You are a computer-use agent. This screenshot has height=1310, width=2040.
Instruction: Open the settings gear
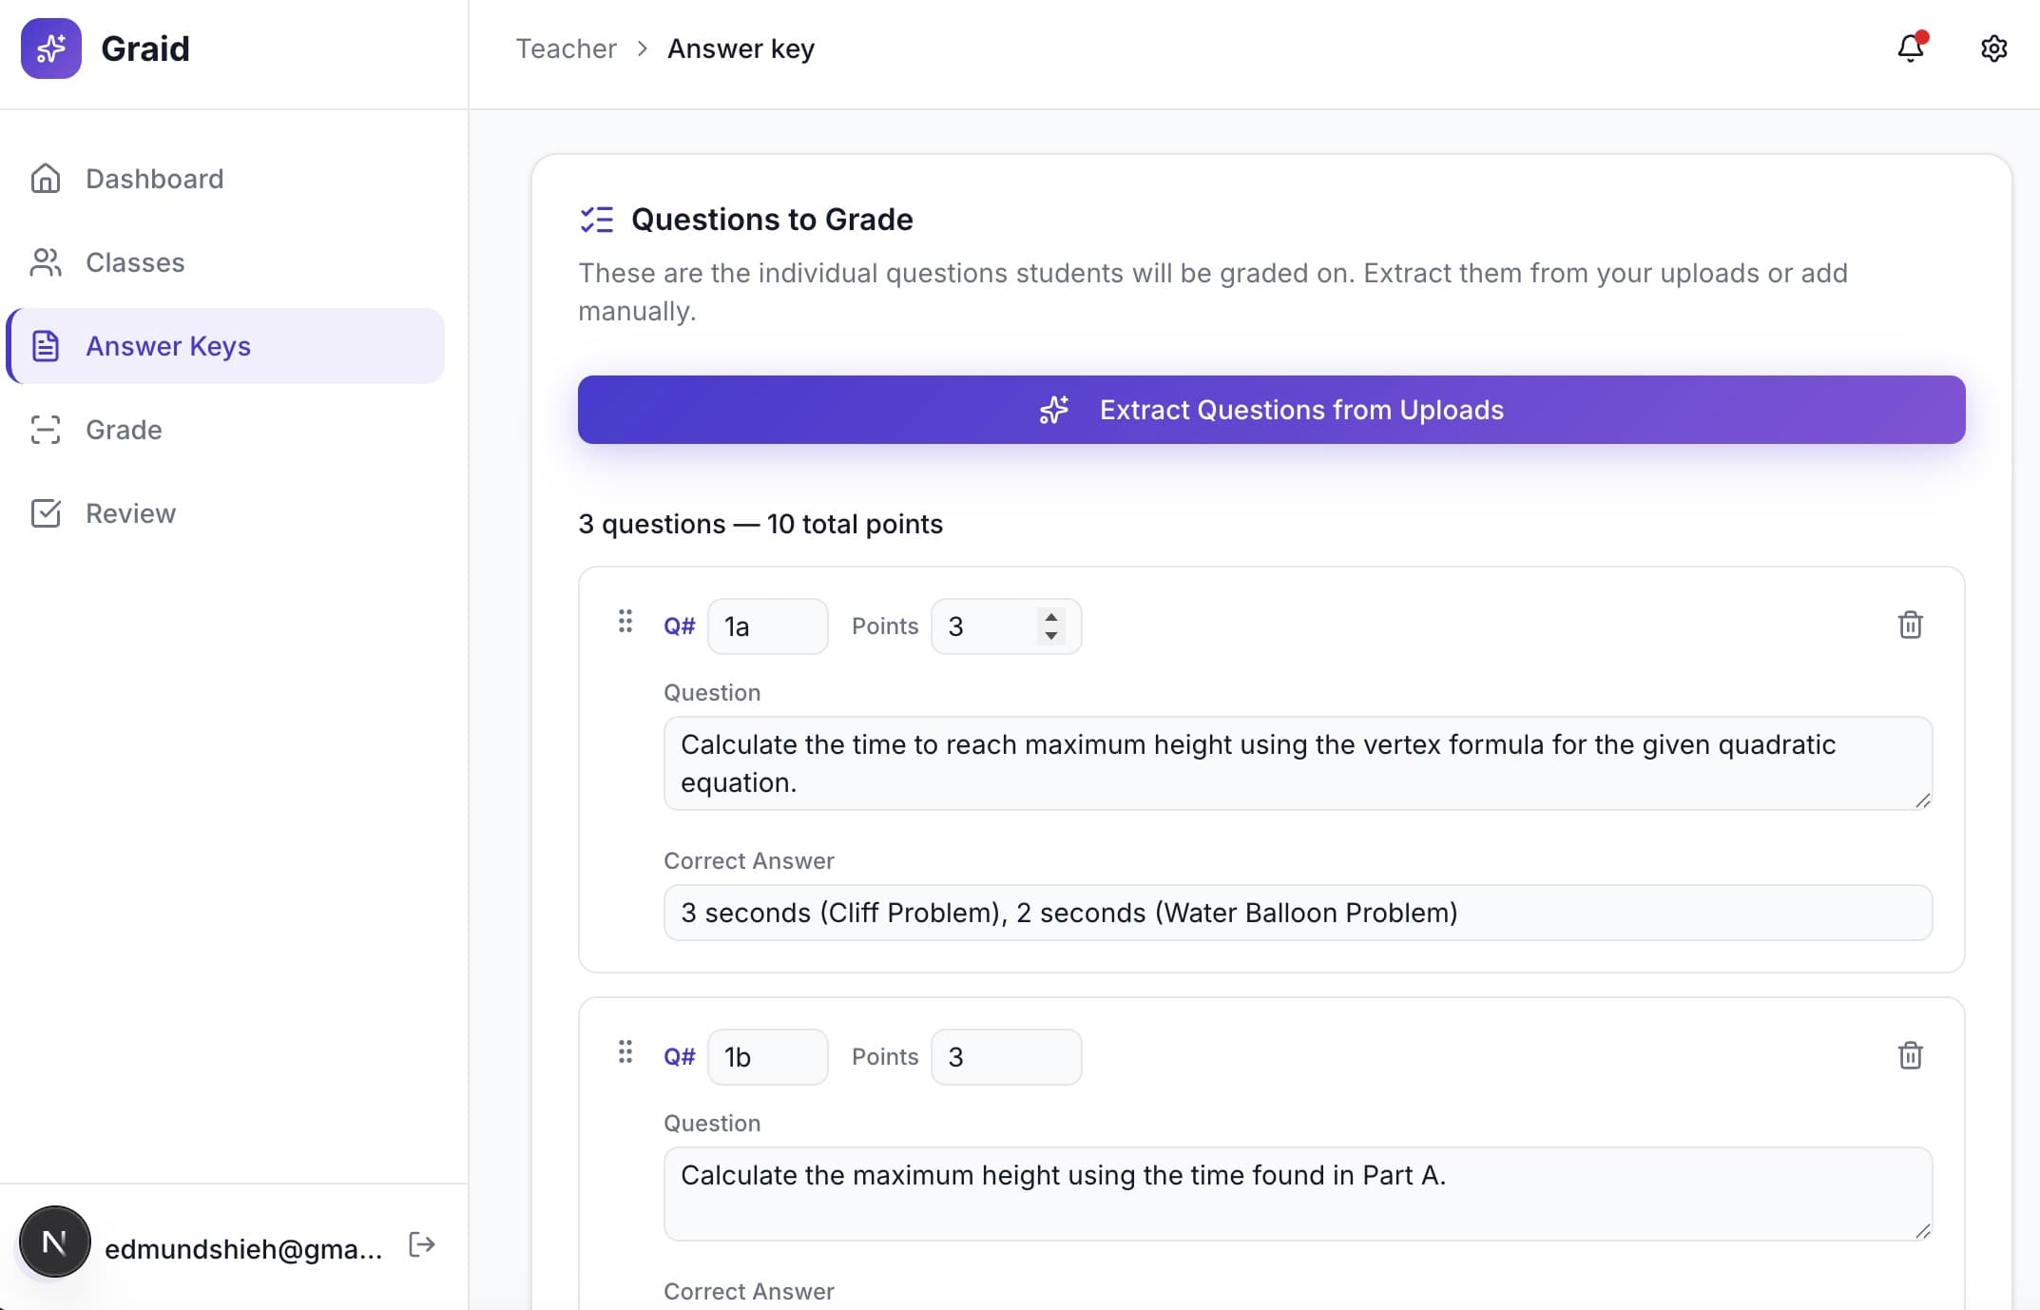coord(1993,48)
